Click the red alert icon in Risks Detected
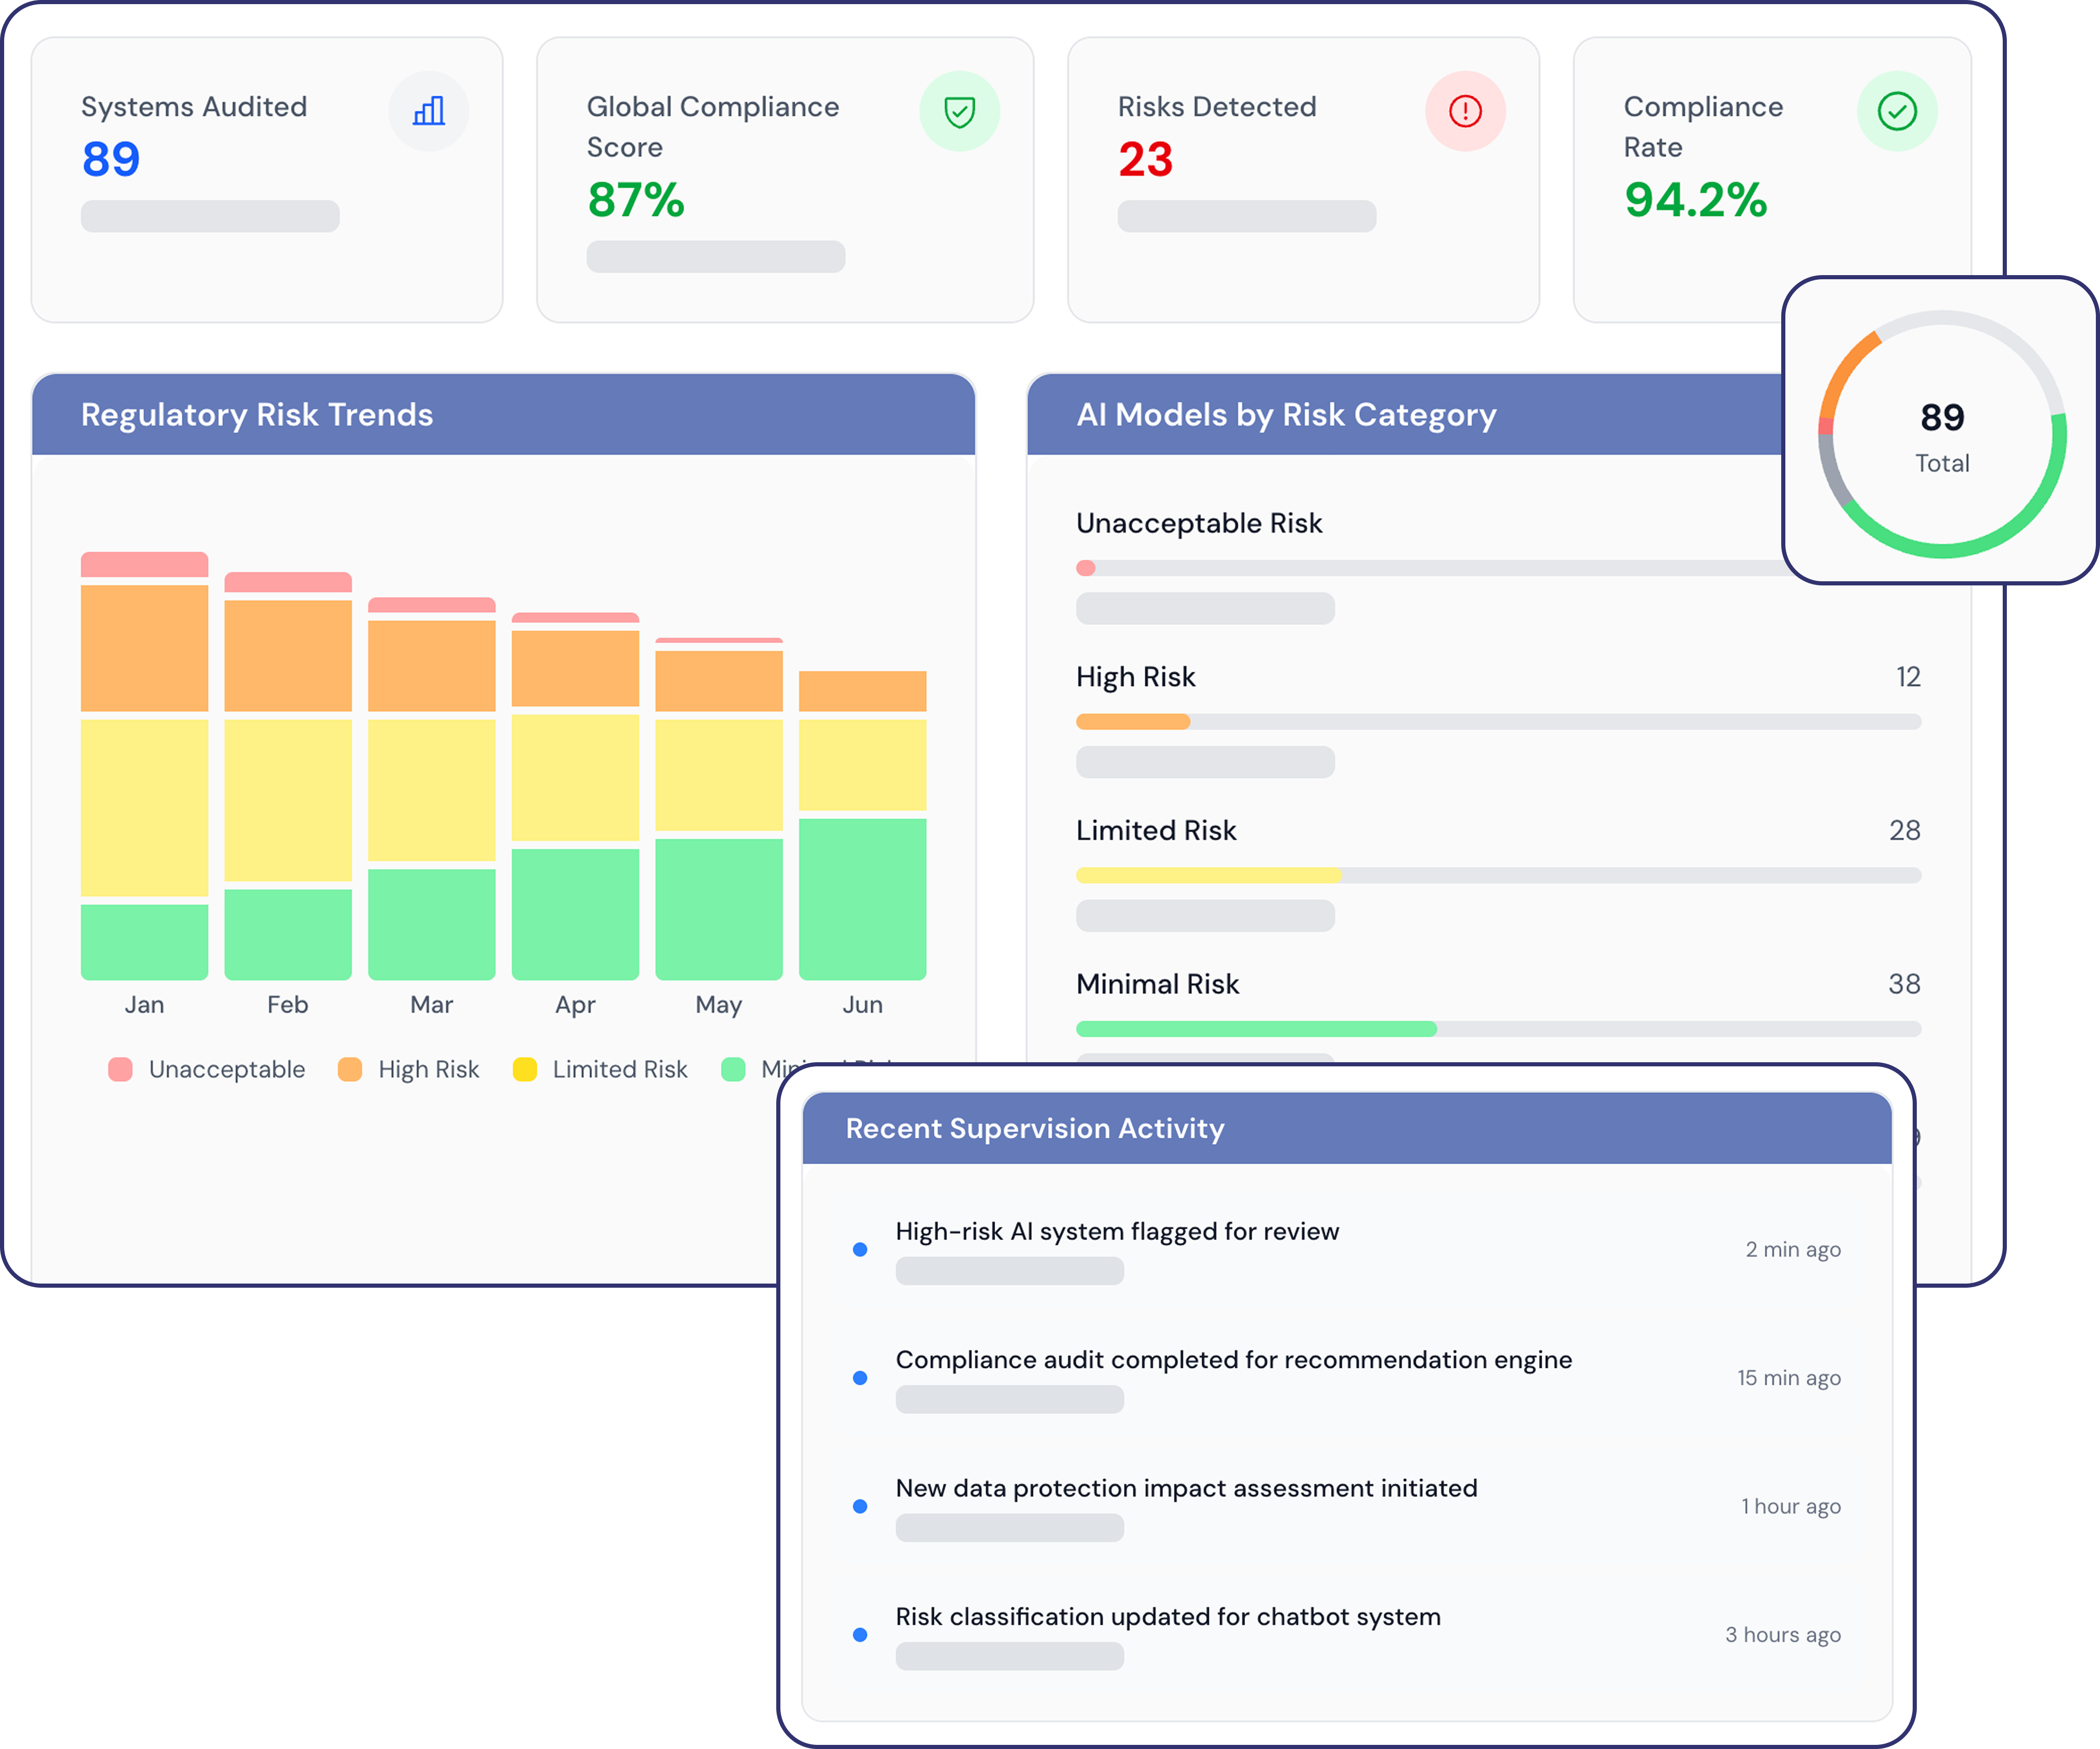The height and width of the screenshot is (1749, 2100). [x=1465, y=111]
